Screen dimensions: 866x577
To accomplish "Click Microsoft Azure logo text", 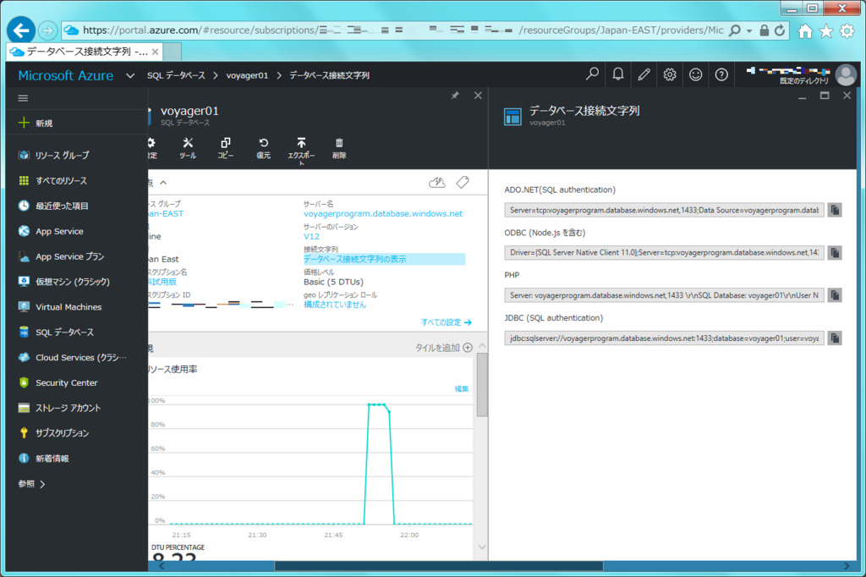I will 66,75.
